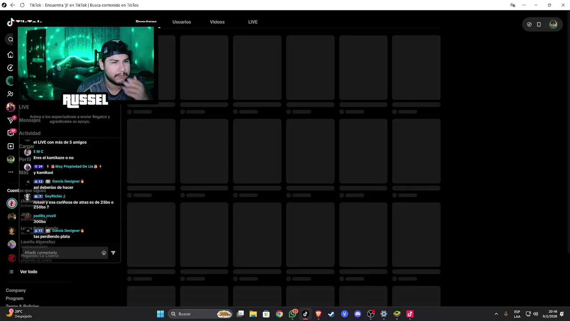The image size is (570, 321).
Task: Reload the page with refresh icon
Action: tap(22, 5)
